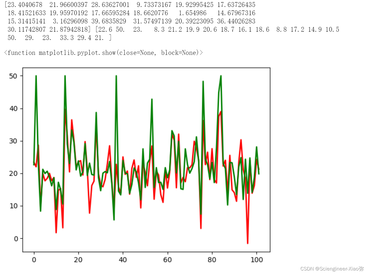Click the x-axis tick label 100

(x=257, y=260)
